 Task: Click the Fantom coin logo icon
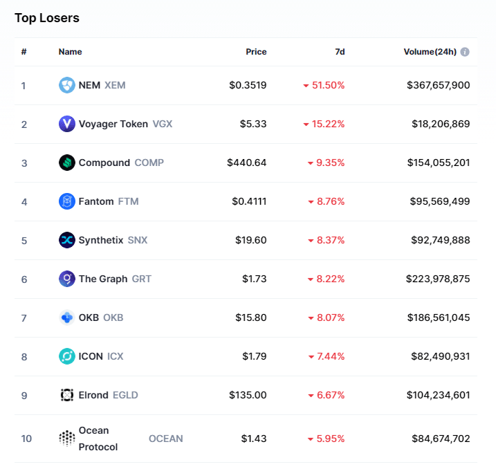(66, 201)
